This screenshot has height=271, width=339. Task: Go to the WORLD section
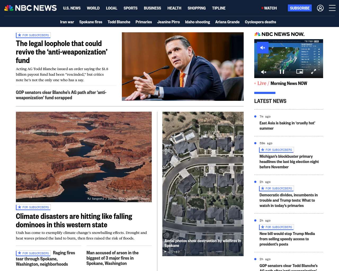point(93,8)
